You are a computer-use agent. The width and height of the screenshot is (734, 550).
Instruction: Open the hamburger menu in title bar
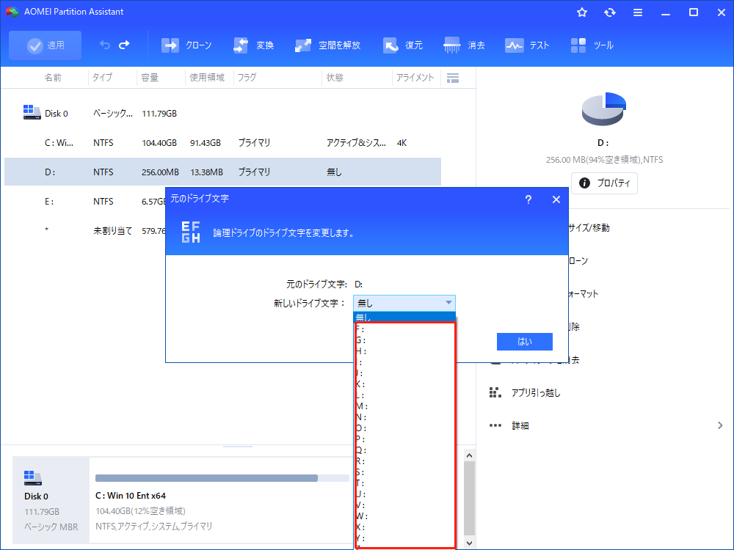coord(638,12)
